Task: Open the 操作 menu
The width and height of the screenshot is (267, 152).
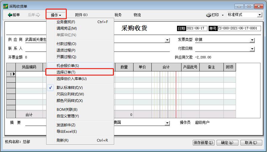Action: [x=56, y=15]
